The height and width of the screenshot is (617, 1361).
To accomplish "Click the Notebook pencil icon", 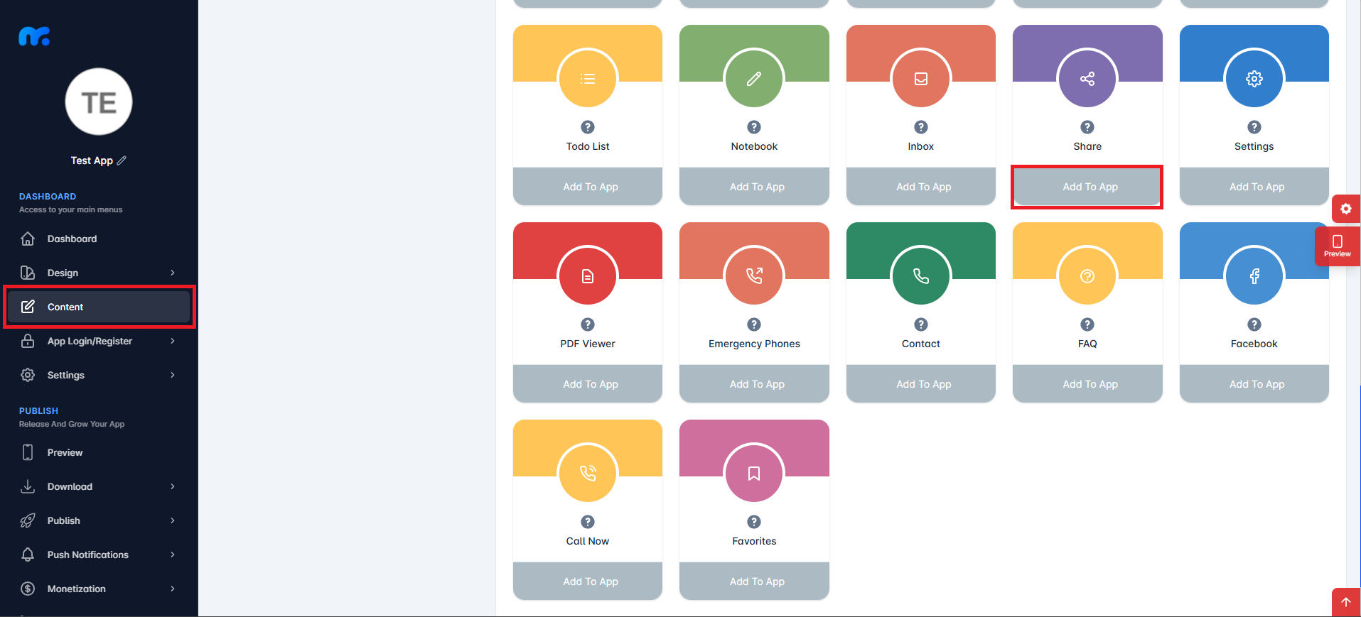I will pyautogui.click(x=754, y=79).
